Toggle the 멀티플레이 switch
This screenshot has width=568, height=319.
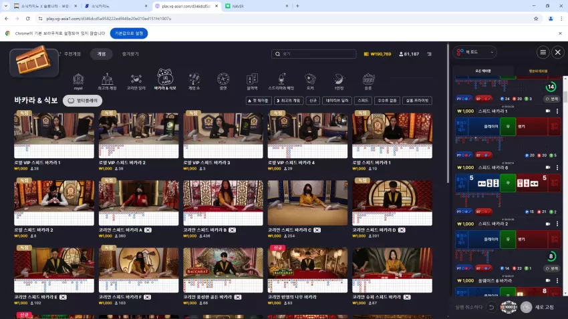point(83,101)
